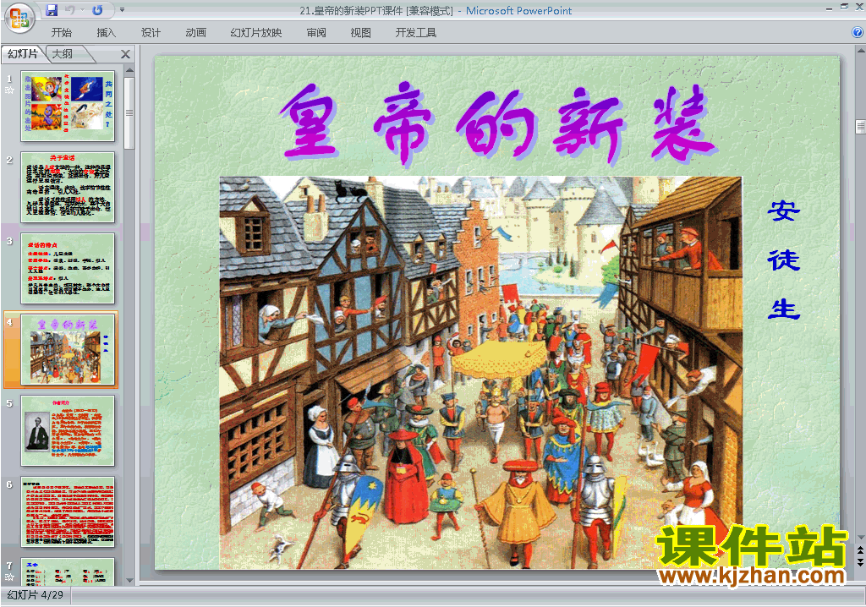This screenshot has height=607, width=866.
Task: Click the main editor scroll up arrow
Action: click(860, 49)
